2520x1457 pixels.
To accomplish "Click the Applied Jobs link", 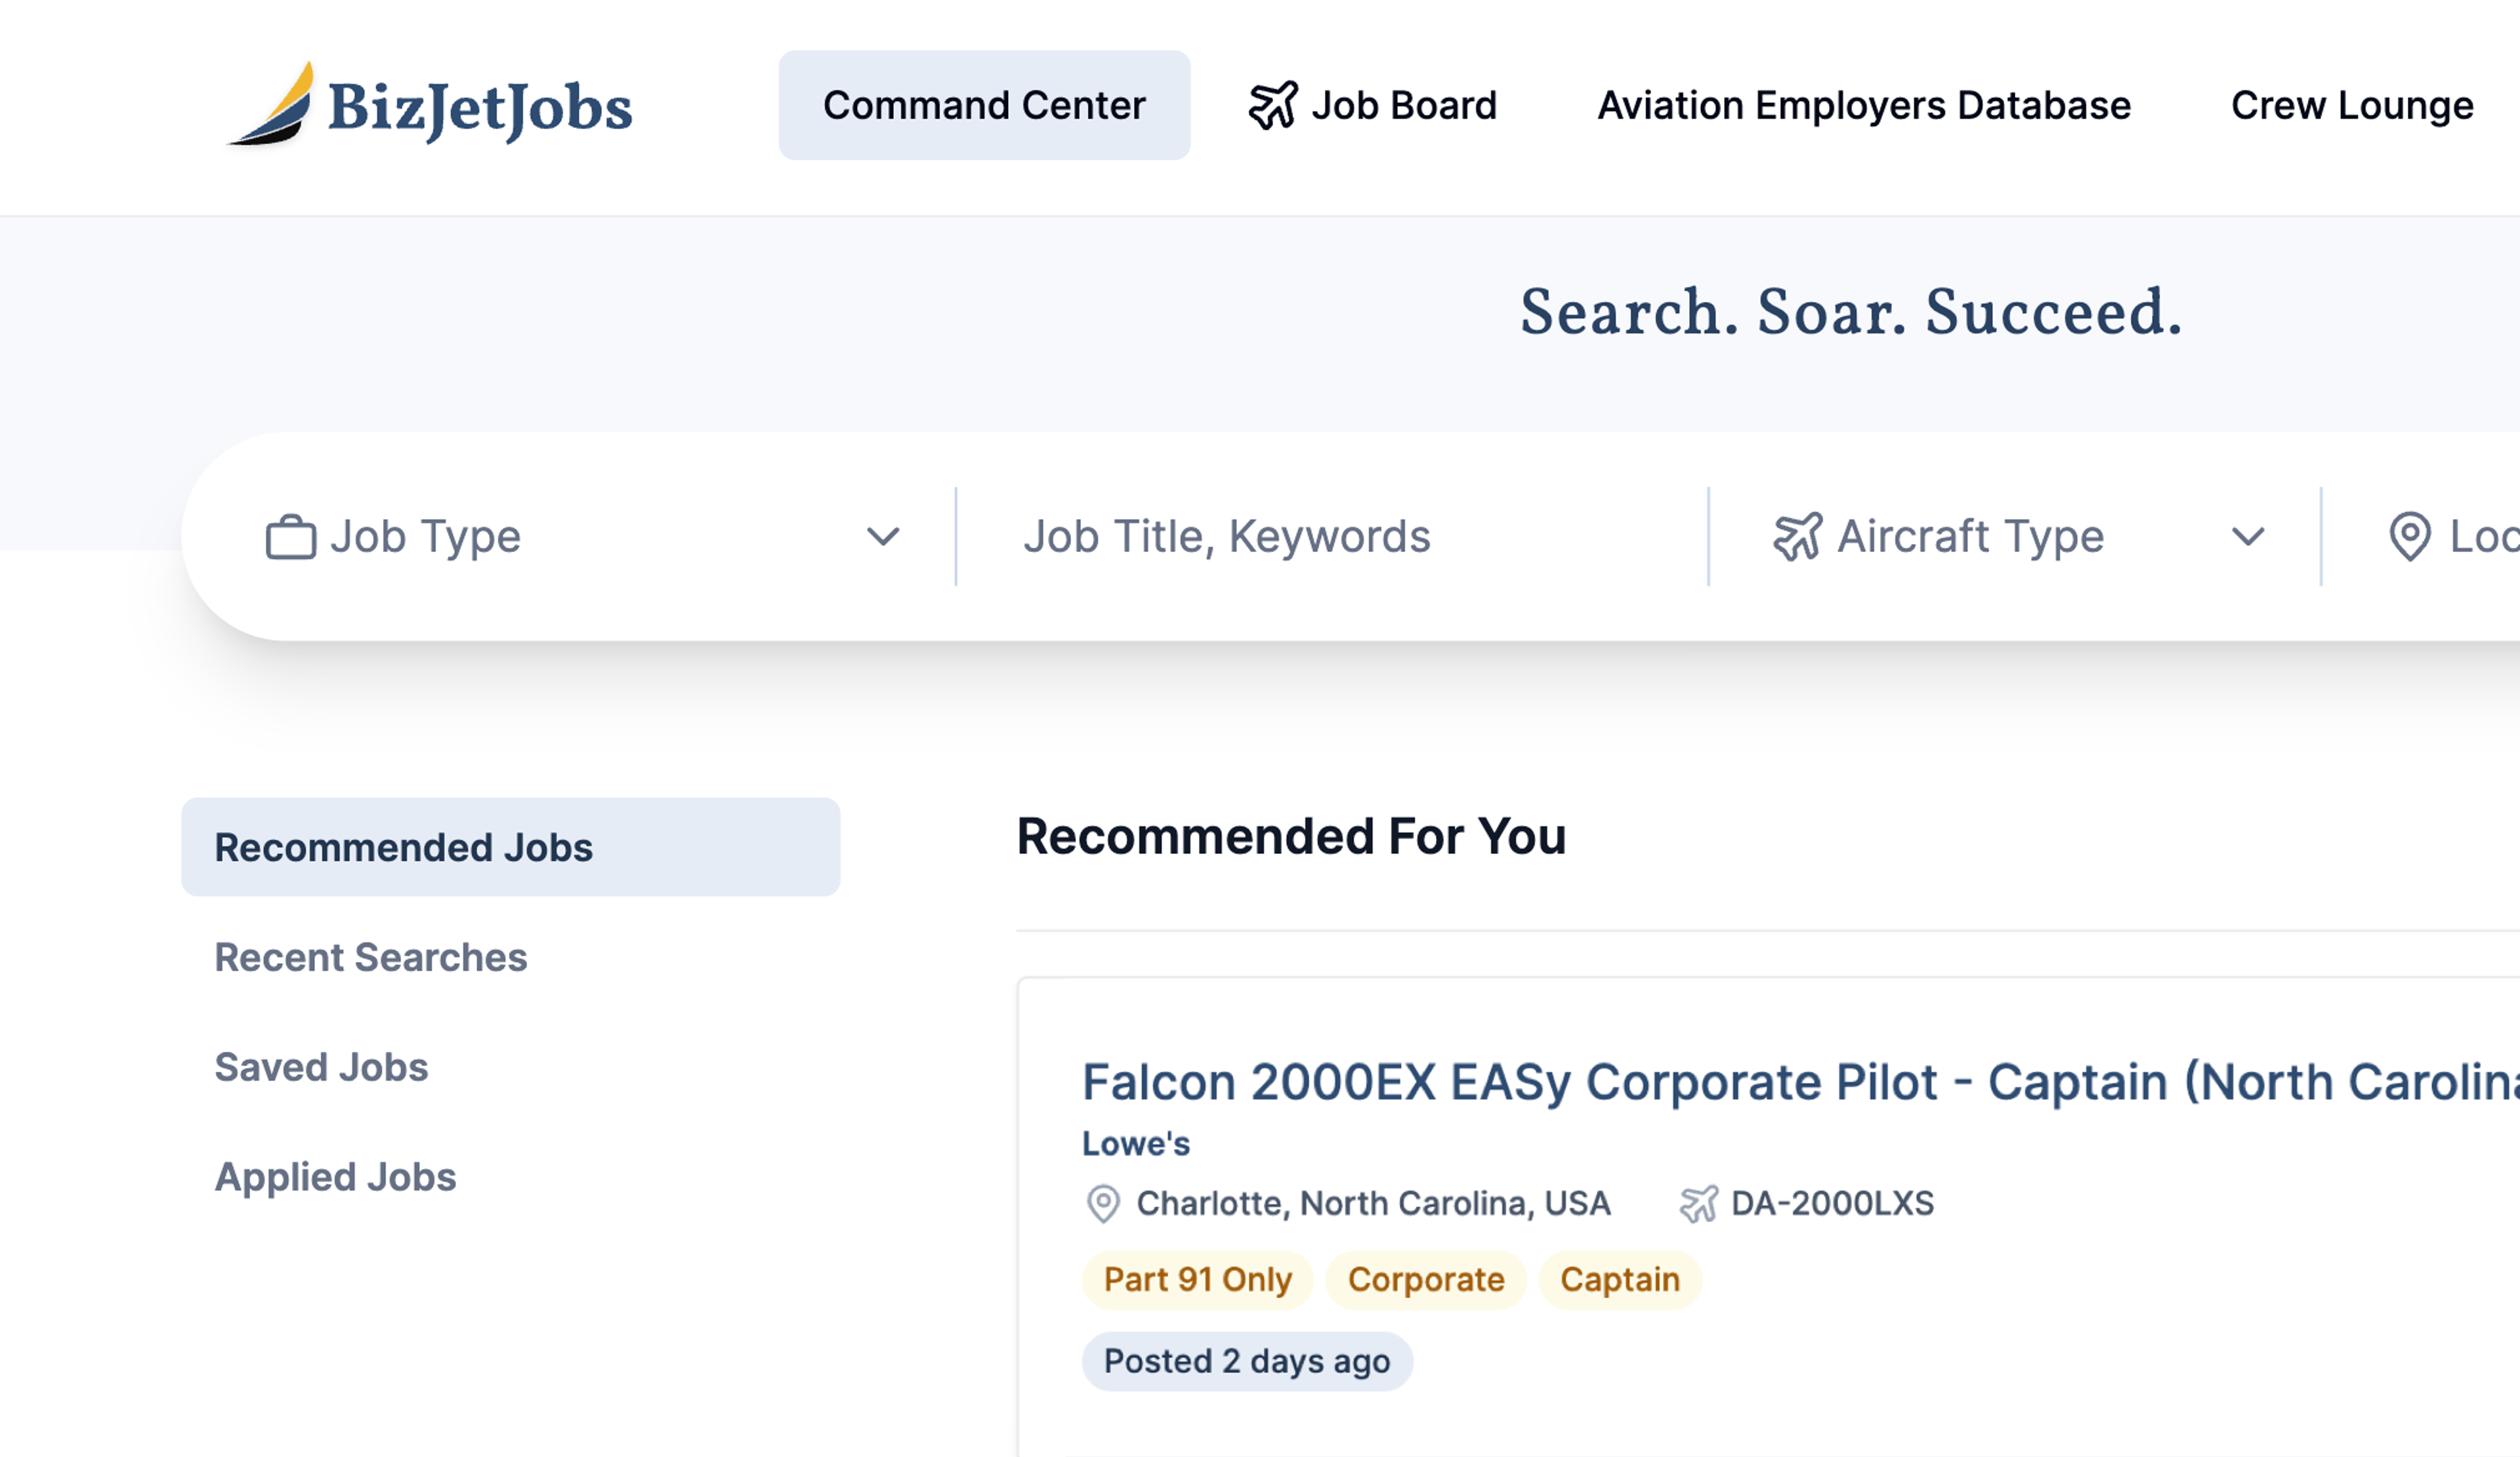I will [335, 1176].
